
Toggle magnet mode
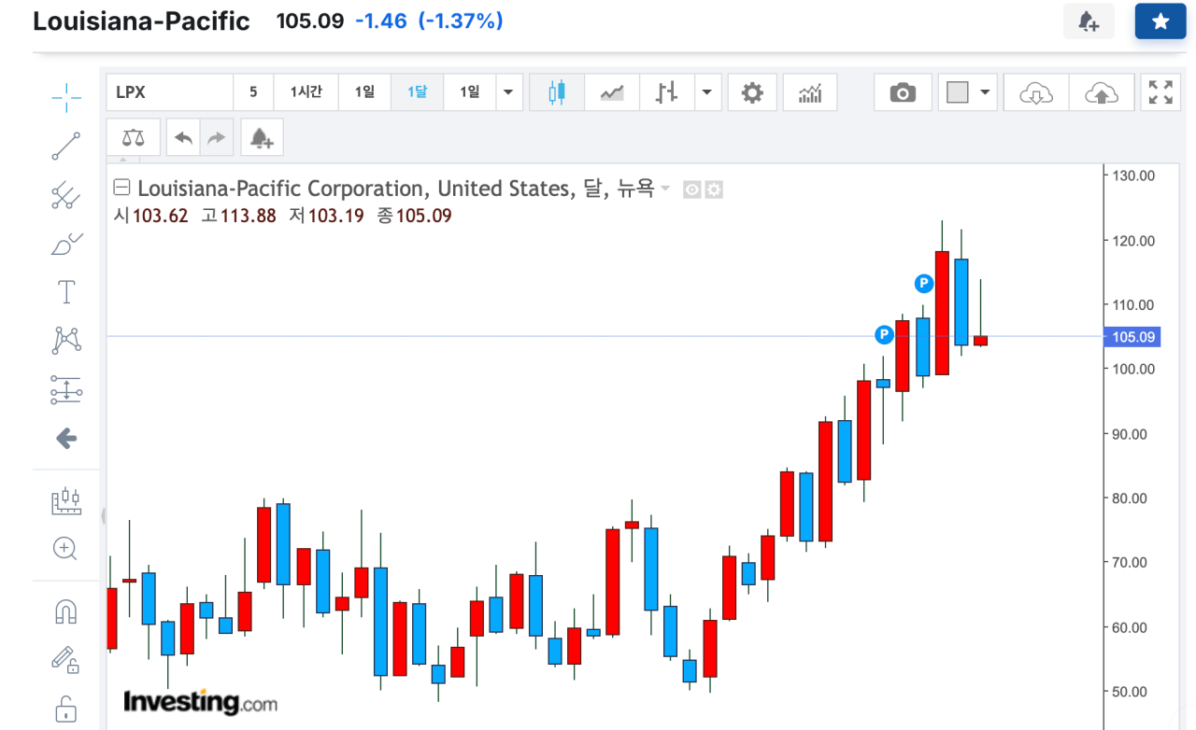[66, 611]
